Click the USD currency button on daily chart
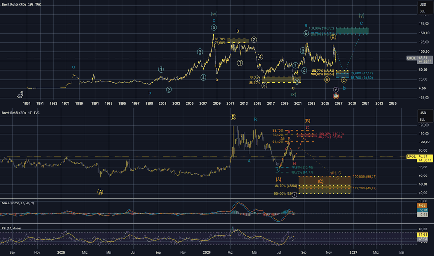The width and height of the screenshot is (434, 256). click(x=423, y=113)
